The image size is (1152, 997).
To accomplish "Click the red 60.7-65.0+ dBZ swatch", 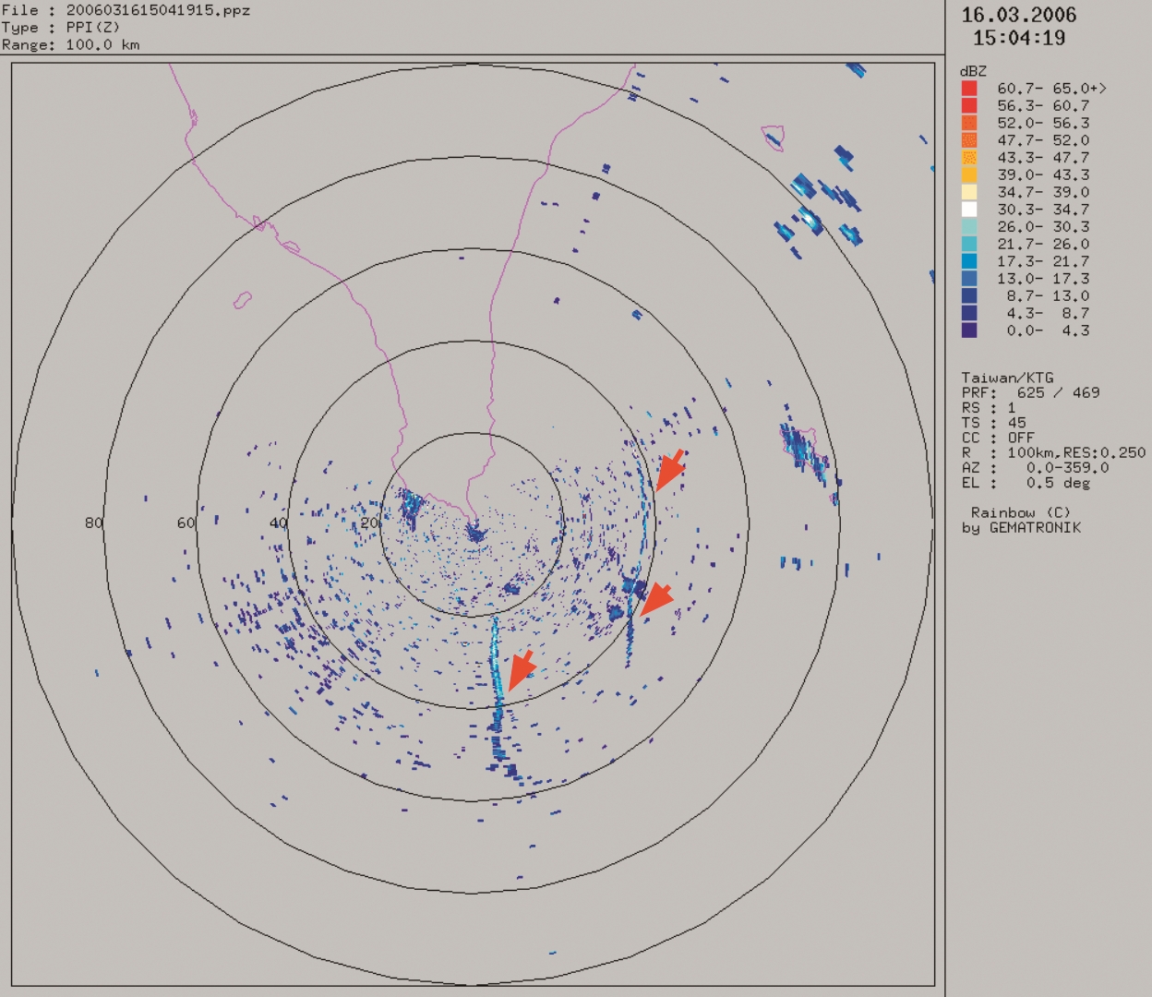I will [x=969, y=89].
